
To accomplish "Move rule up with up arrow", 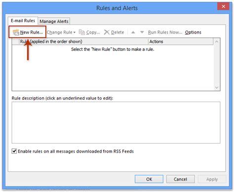I will 133,32.
